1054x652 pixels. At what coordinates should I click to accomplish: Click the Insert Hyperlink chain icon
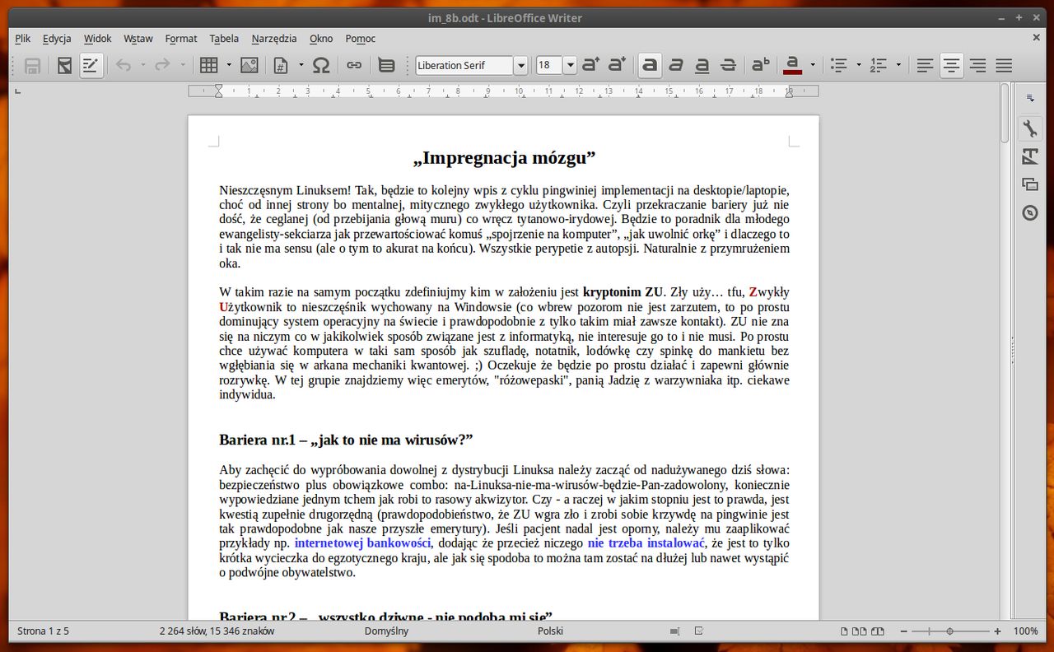coord(354,65)
